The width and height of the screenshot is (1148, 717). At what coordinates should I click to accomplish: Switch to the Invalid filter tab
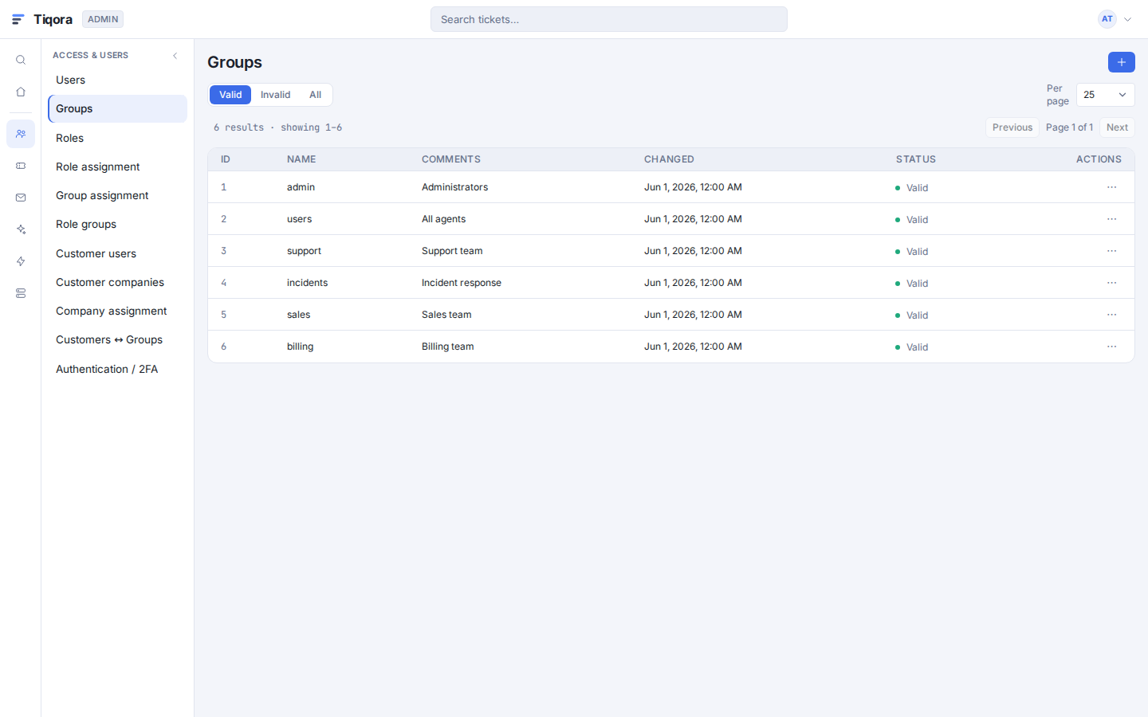point(275,95)
